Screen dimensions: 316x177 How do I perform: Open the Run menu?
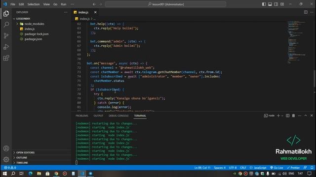point(64,4)
